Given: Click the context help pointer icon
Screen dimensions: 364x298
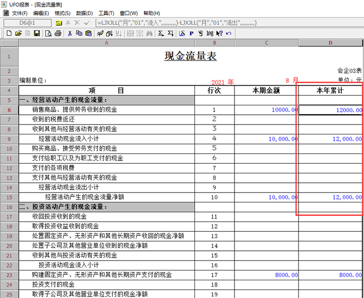Looking at the screenshot, I should pos(219,33).
